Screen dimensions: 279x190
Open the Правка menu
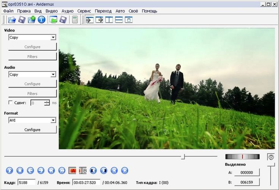point(24,11)
